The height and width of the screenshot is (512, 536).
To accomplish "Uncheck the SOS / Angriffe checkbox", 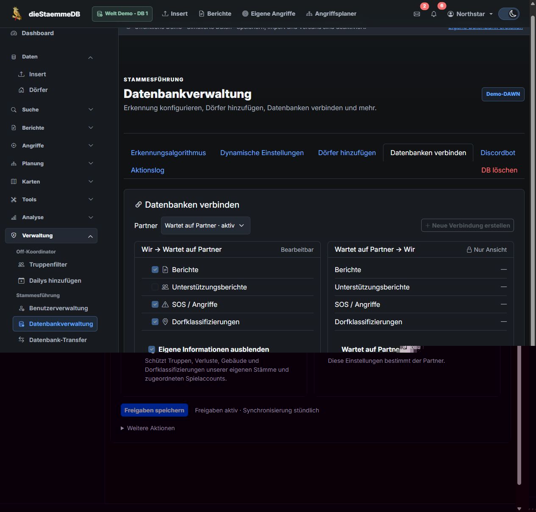I will 155,304.
